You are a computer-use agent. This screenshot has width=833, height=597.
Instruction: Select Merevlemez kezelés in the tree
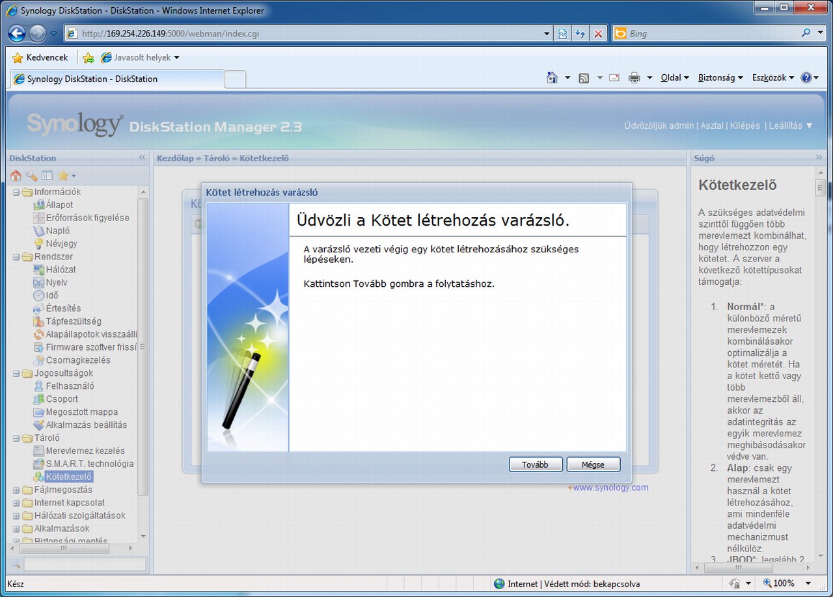[85, 451]
